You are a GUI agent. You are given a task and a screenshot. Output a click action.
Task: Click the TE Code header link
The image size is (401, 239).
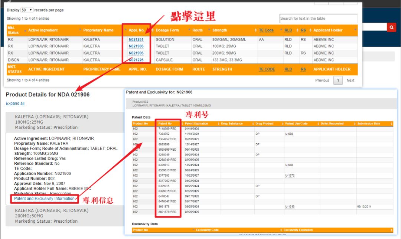click(266, 30)
